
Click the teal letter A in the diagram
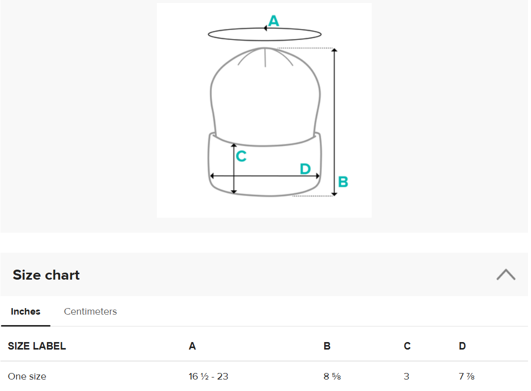click(x=274, y=21)
